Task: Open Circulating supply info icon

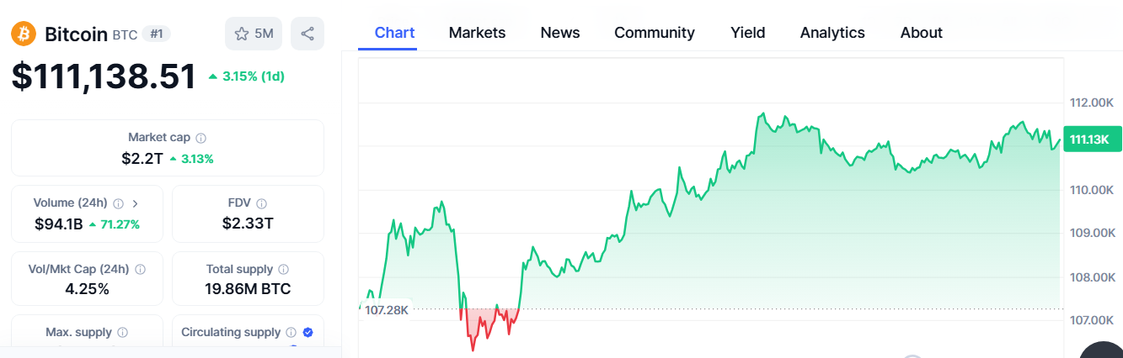Action: point(291,333)
